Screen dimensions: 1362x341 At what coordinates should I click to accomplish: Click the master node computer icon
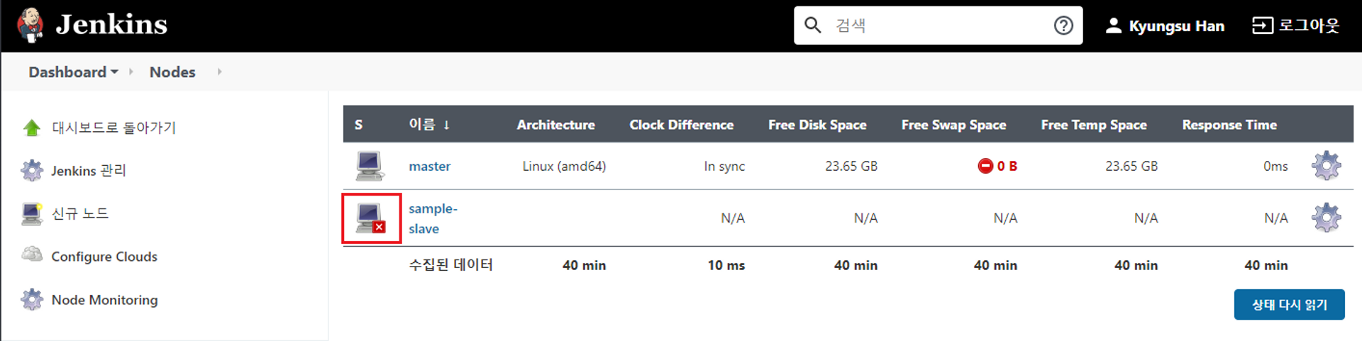(370, 167)
